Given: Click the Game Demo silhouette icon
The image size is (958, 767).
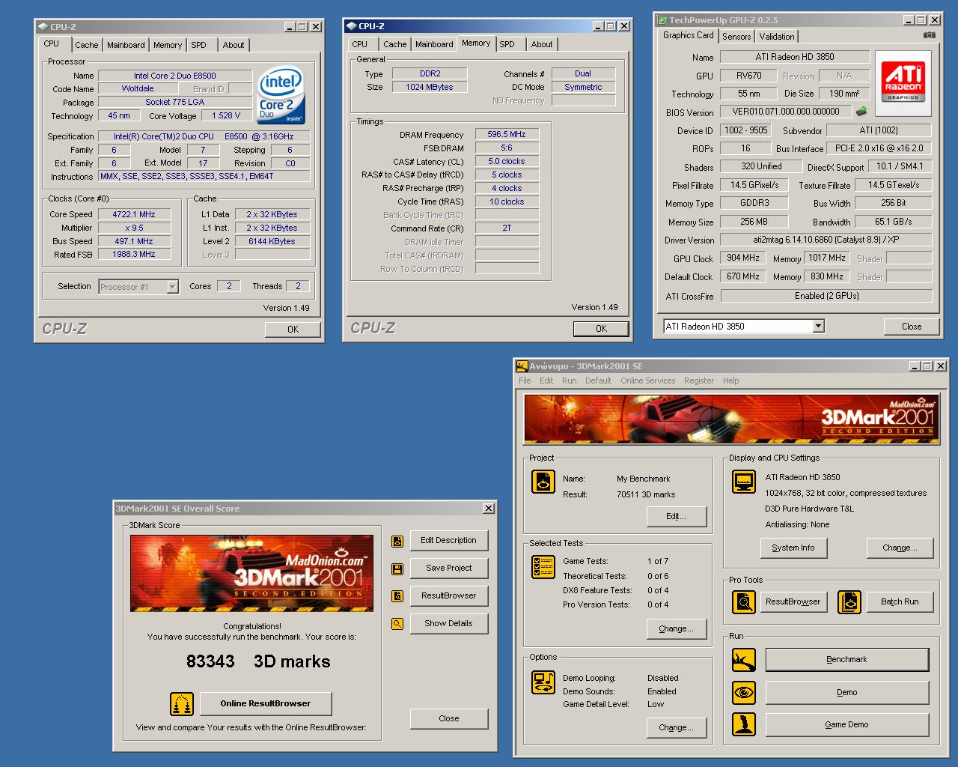Looking at the screenshot, I should (744, 724).
